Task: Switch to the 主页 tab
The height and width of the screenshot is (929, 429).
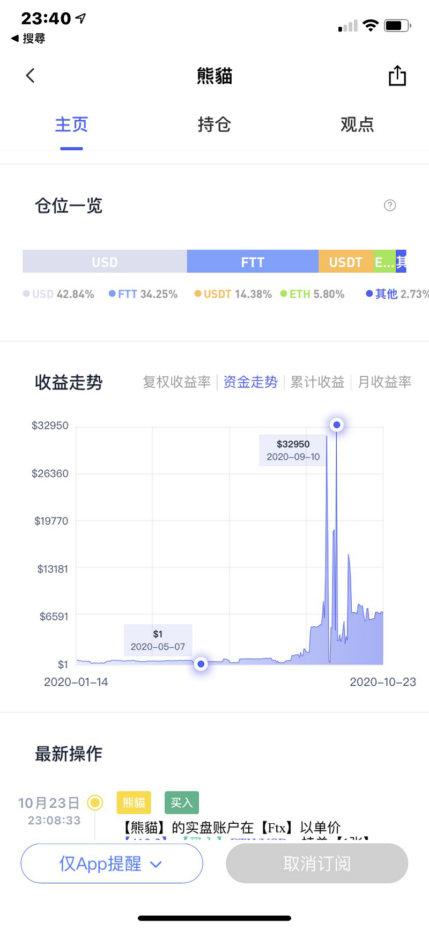Action: (71, 125)
